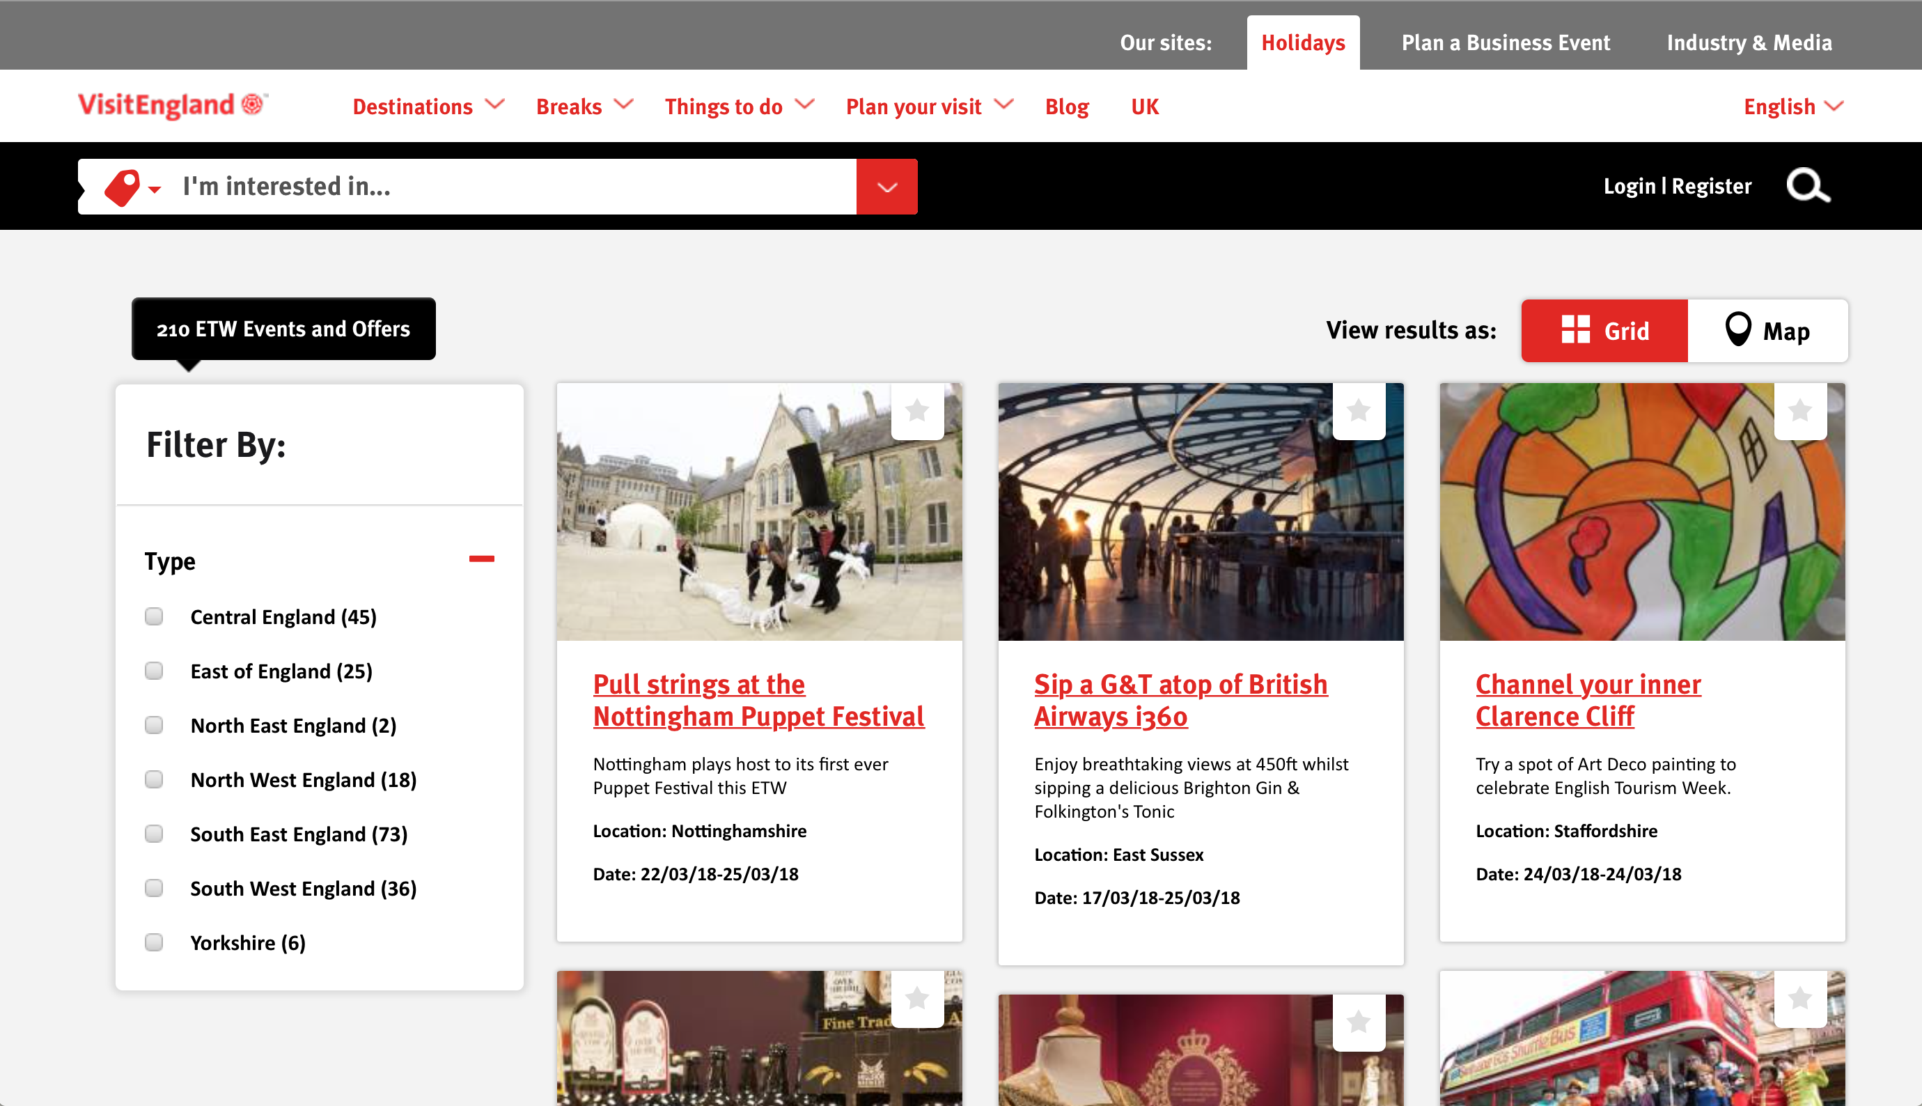The width and height of the screenshot is (1922, 1106).
Task: Click the VisitEngland logo
Action: point(173,105)
